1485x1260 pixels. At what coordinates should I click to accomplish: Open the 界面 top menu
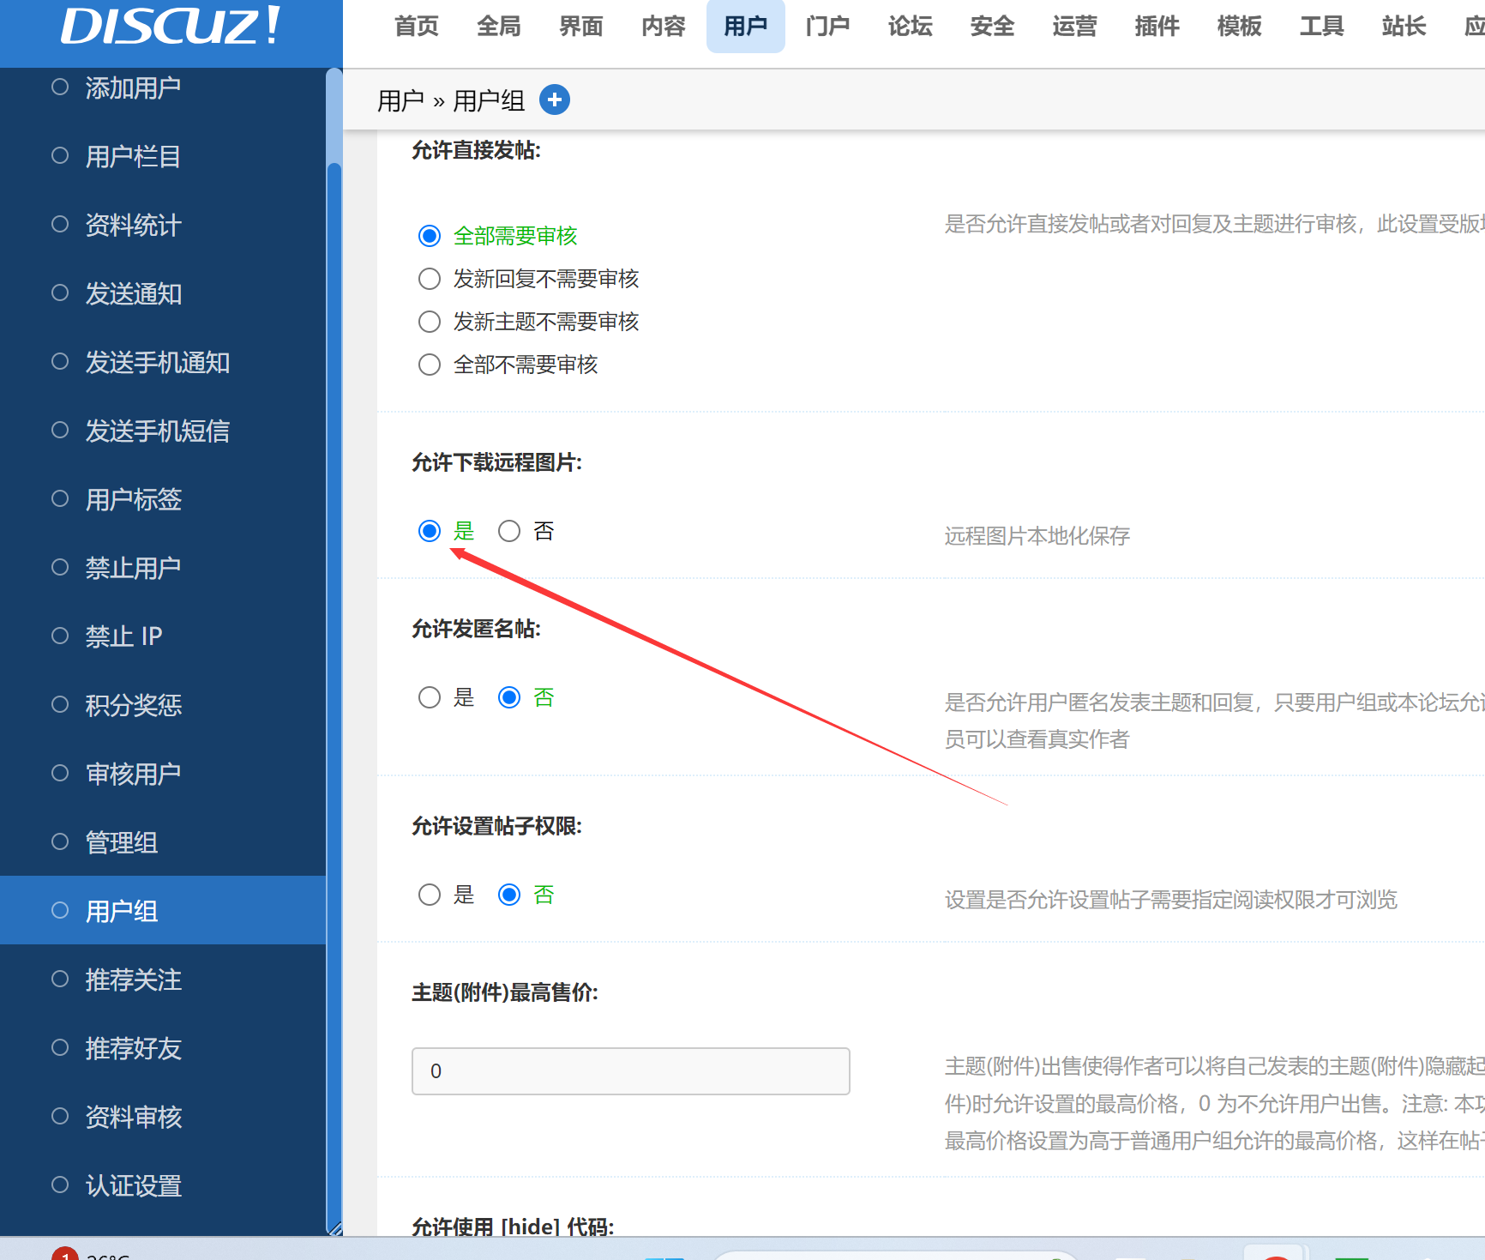[x=581, y=27]
